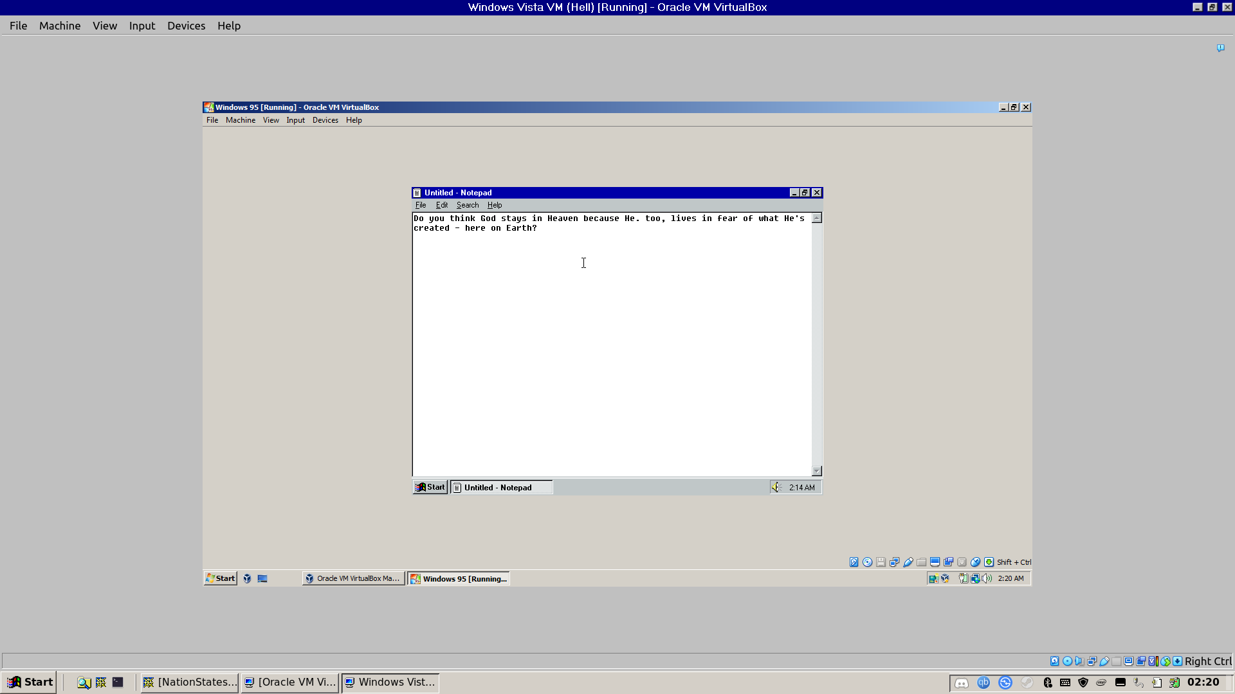Click Notepad scrollbar down arrow
The width and height of the screenshot is (1235, 694).
[817, 471]
